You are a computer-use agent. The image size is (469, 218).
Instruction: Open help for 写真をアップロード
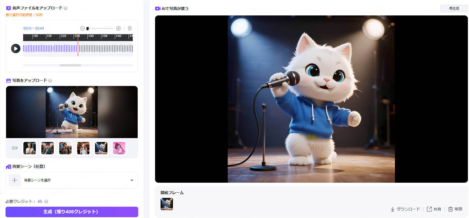[50, 81]
